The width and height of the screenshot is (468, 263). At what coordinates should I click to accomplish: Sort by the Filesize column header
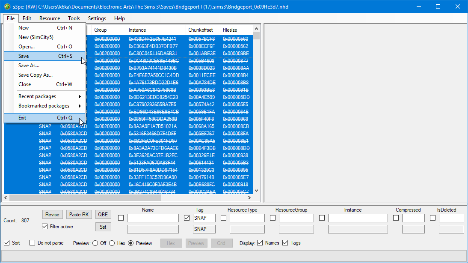coord(237,30)
